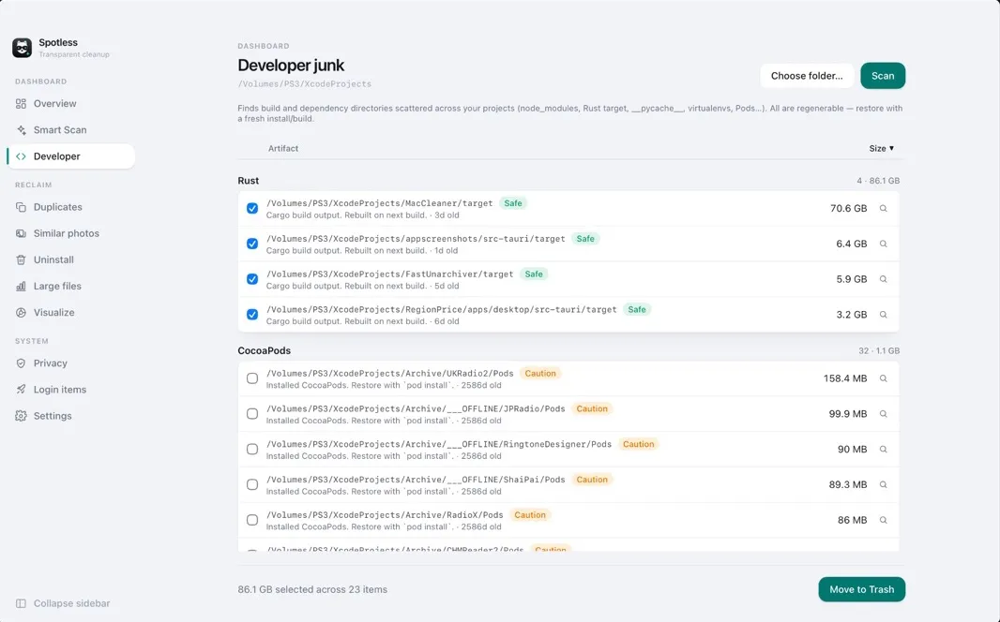Click the Rust group header
Viewport: 1000px width, 622px height.
(x=248, y=181)
